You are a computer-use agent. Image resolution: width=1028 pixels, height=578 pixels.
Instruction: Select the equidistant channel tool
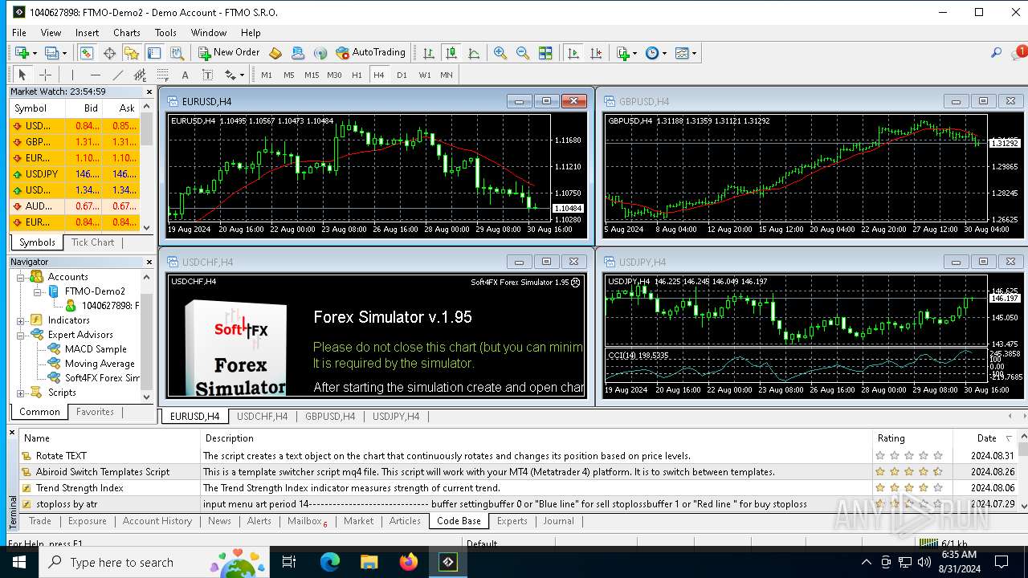pos(140,75)
